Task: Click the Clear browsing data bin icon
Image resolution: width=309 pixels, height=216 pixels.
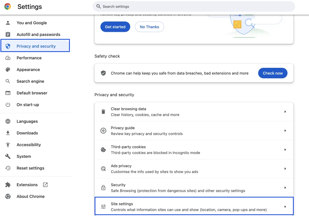Action: (103, 111)
